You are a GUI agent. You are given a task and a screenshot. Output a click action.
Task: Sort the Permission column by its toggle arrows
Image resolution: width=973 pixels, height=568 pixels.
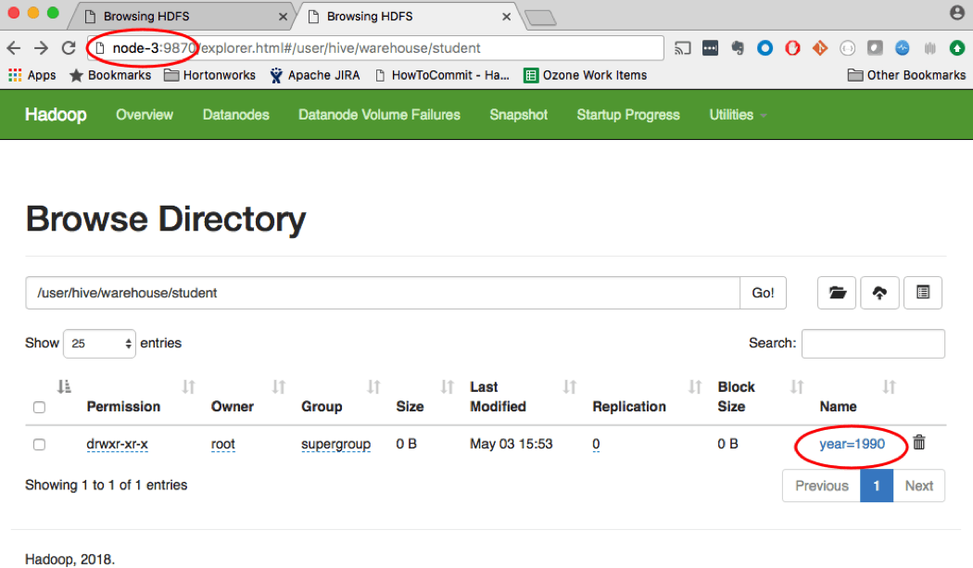(188, 386)
